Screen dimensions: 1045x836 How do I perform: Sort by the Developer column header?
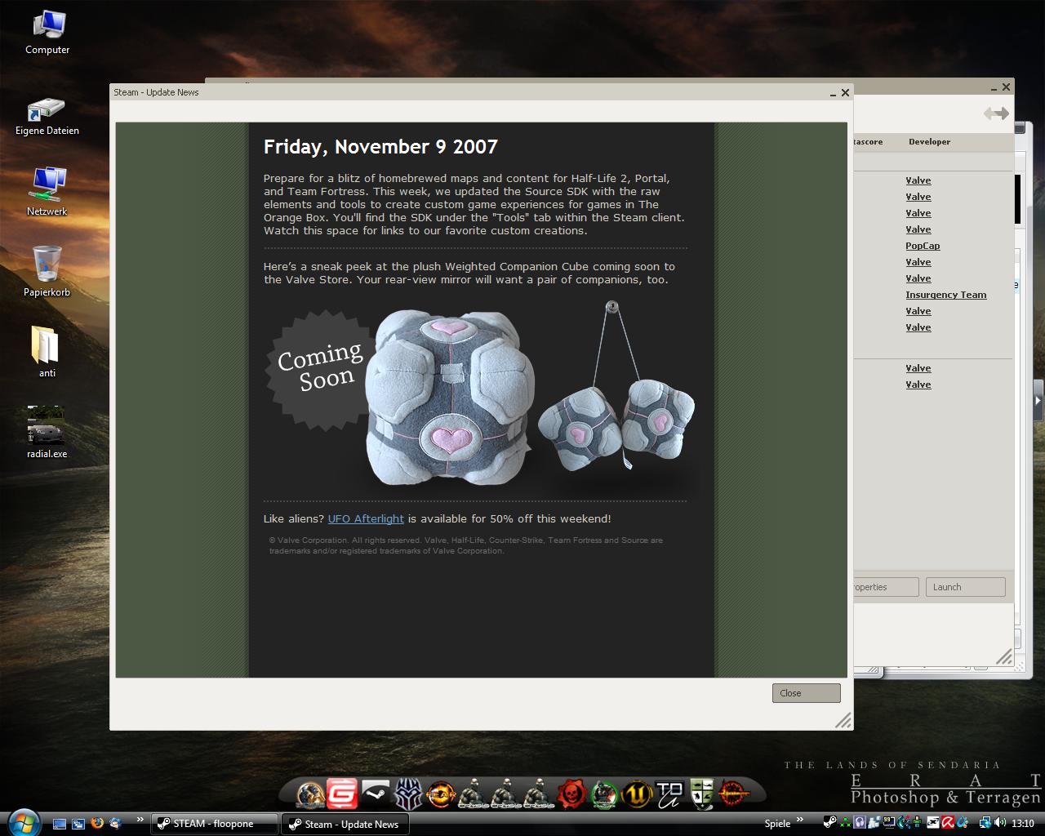(x=929, y=142)
